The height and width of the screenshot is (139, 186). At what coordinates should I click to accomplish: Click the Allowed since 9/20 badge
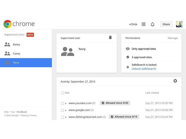(115, 103)
